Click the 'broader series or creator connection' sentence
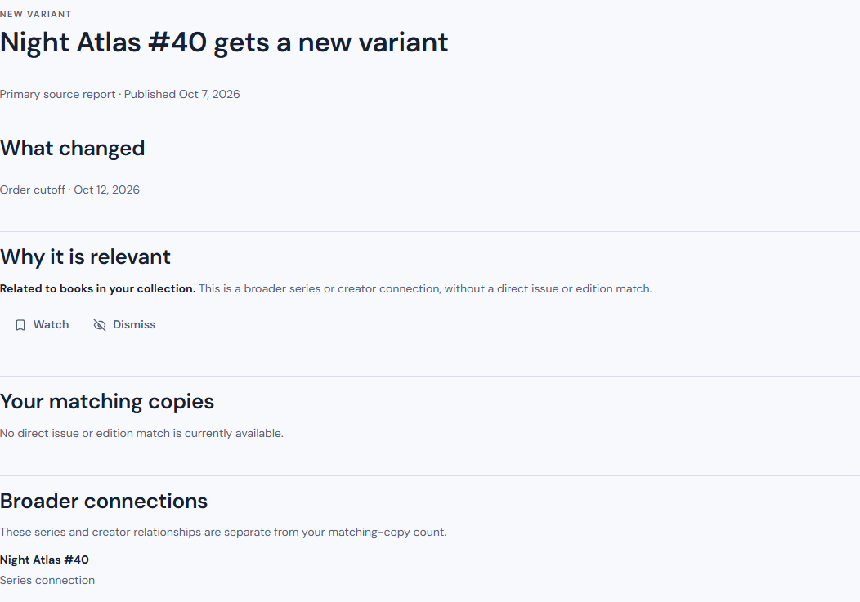The height and width of the screenshot is (602, 860). 425,289
